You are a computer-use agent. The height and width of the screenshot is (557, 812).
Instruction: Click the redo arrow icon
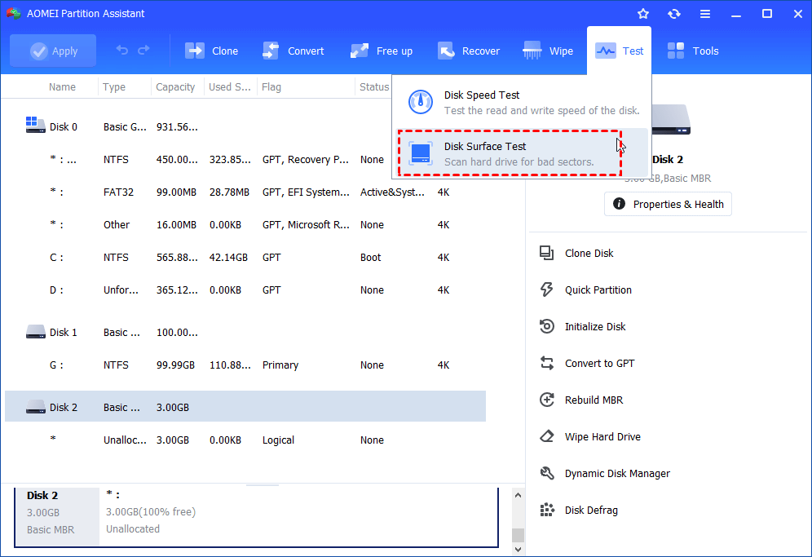coord(143,51)
